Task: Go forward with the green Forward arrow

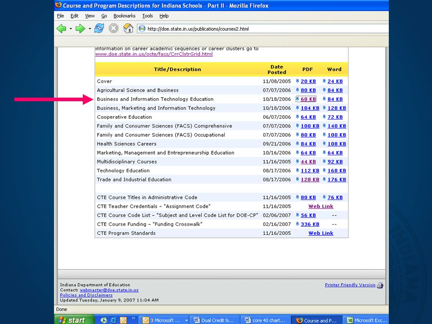Action: (80, 28)
